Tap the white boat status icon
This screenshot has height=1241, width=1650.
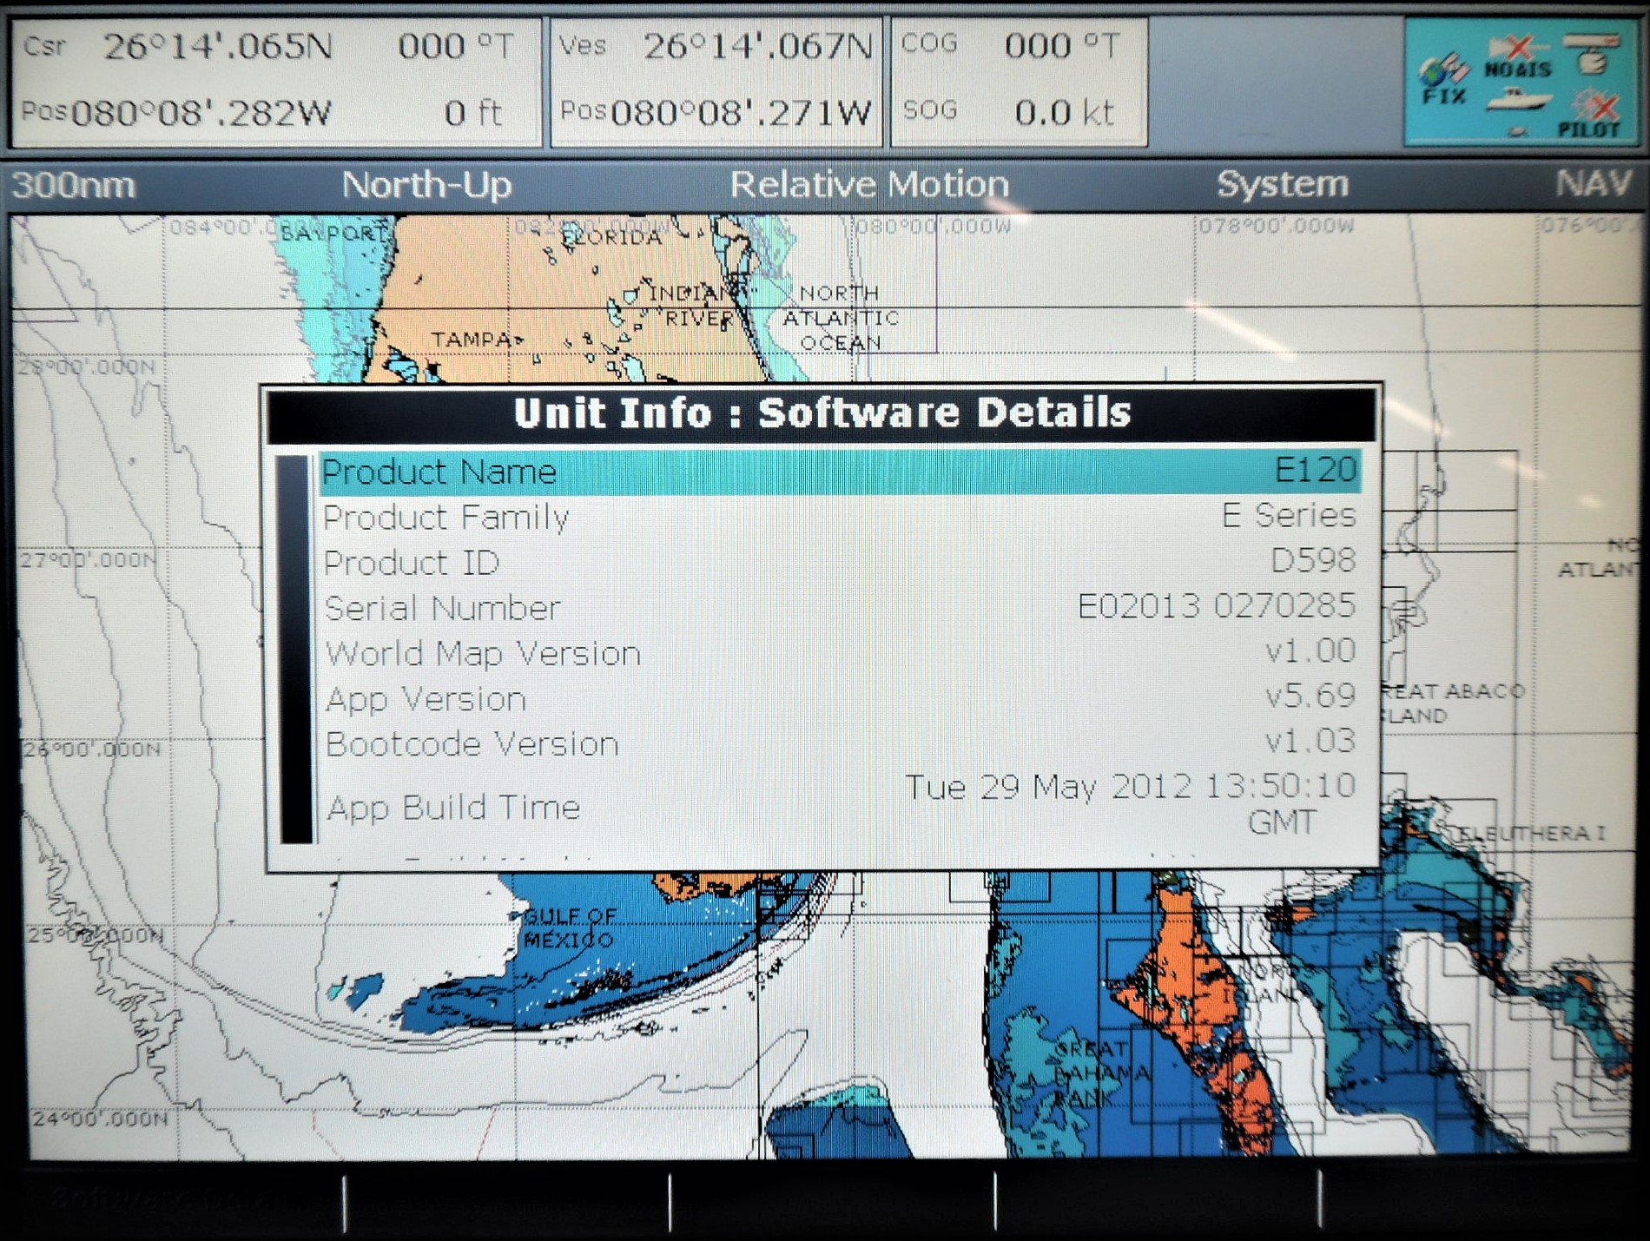click(x=1518, y=99)
